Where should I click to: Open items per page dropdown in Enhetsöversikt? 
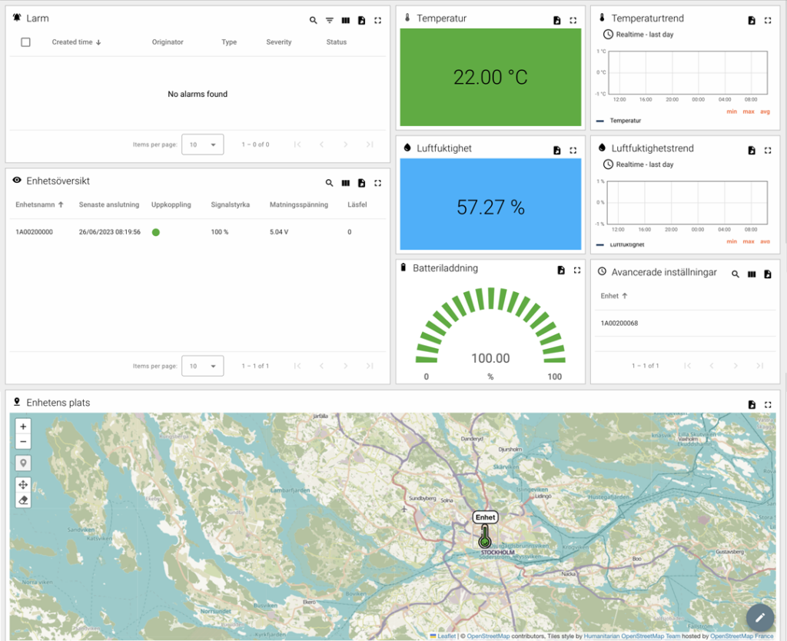point(203,366)
